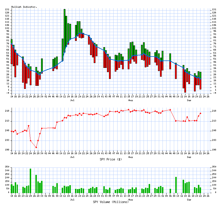
Task: Select the first SPY price data point
Action: click(12, 131)
